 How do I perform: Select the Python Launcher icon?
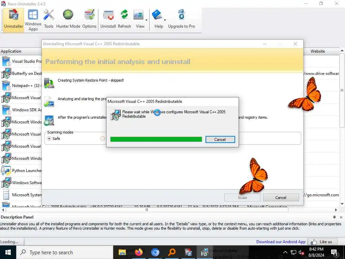[6, 170]
